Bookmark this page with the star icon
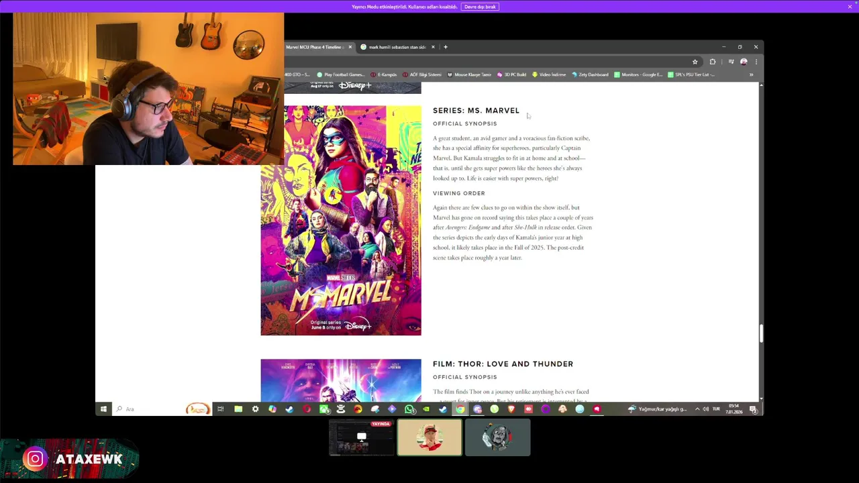Screen dimensions: 859x483 (695, 62)
